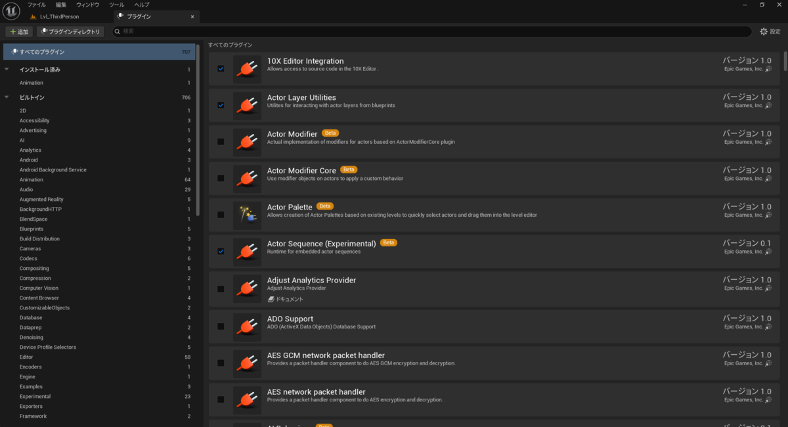
Task: Disable the 10X Editor Integration checkbox
Action: pos(221,69)
